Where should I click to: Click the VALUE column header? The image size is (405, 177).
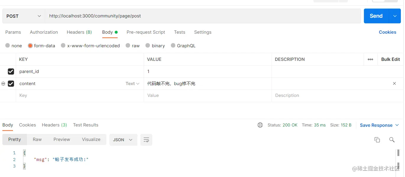pos(154,59)
